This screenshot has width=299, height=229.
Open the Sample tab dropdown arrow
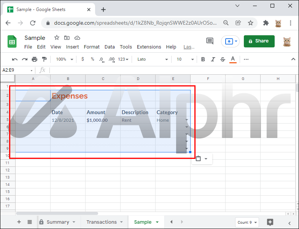pos(157,222)
